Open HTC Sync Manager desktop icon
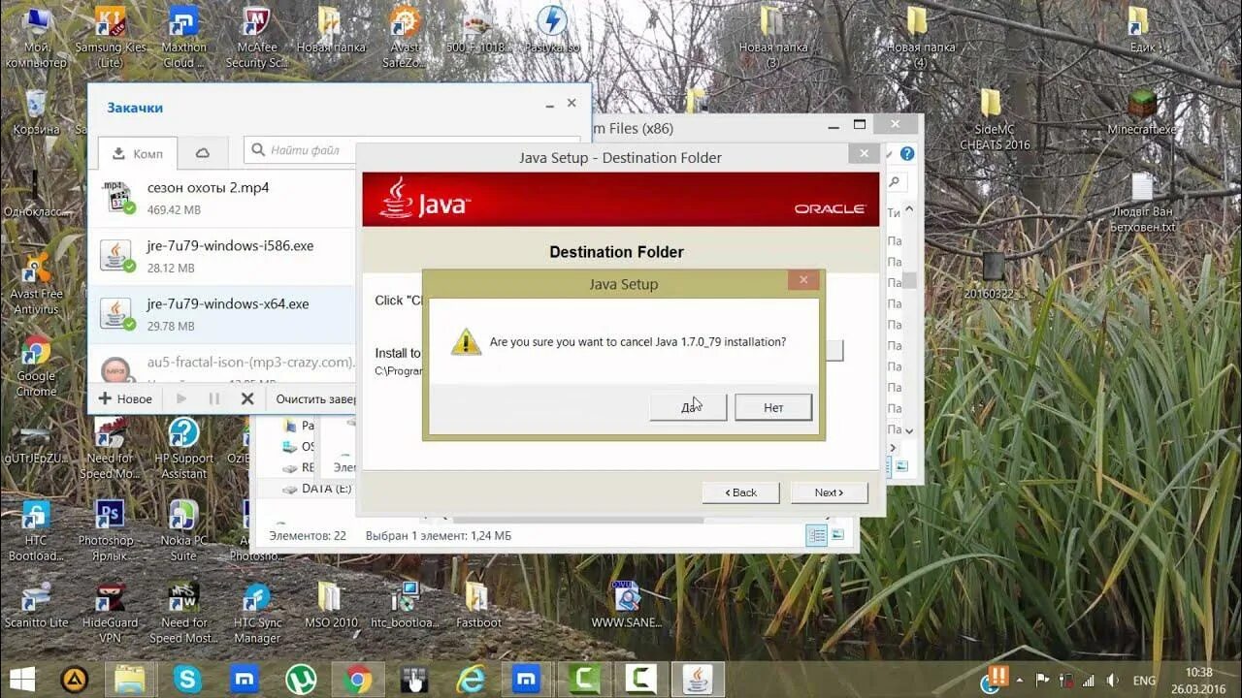1242x698 pixels. tap(257, 614)
